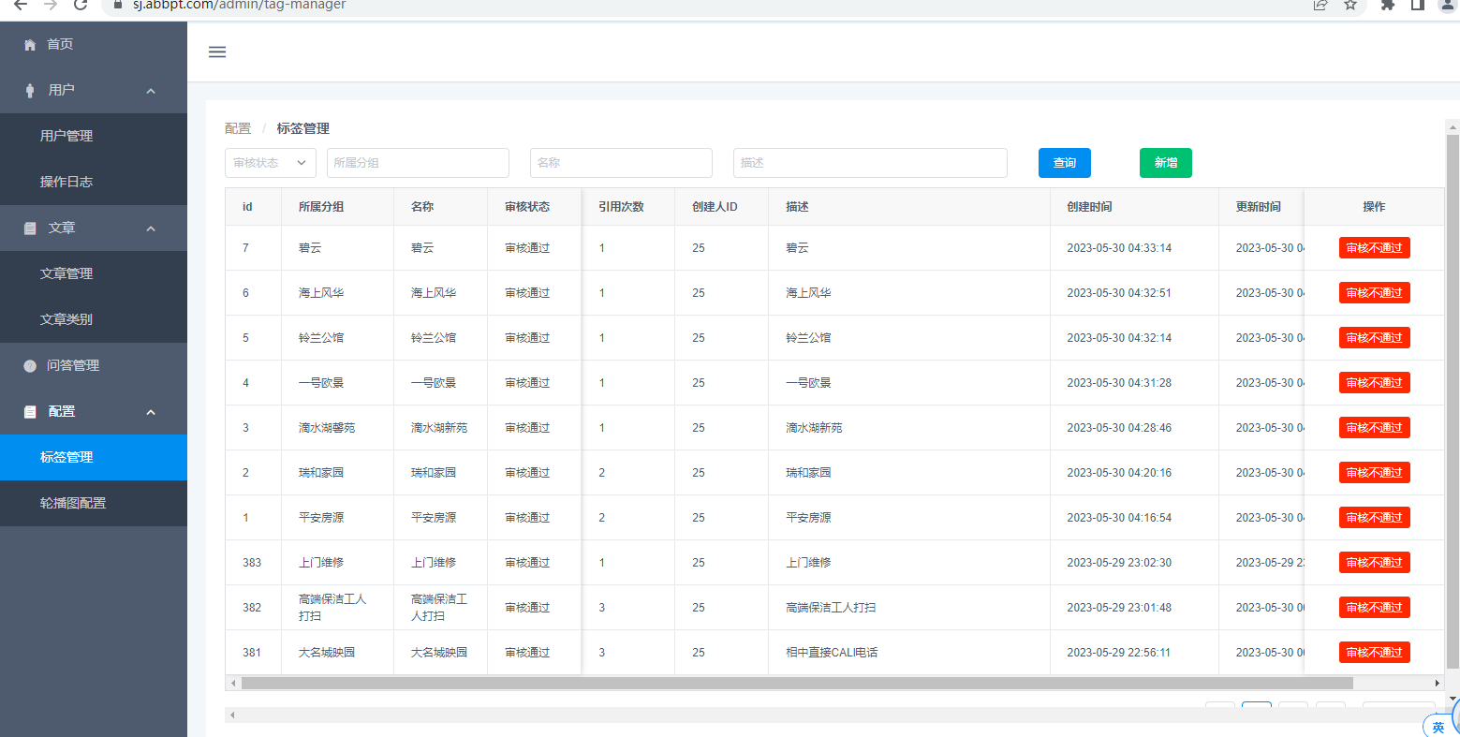Click 审核不通过 for row id 383
Image resolution: width=1460 pixels, height=737 pixels.
1375,563
